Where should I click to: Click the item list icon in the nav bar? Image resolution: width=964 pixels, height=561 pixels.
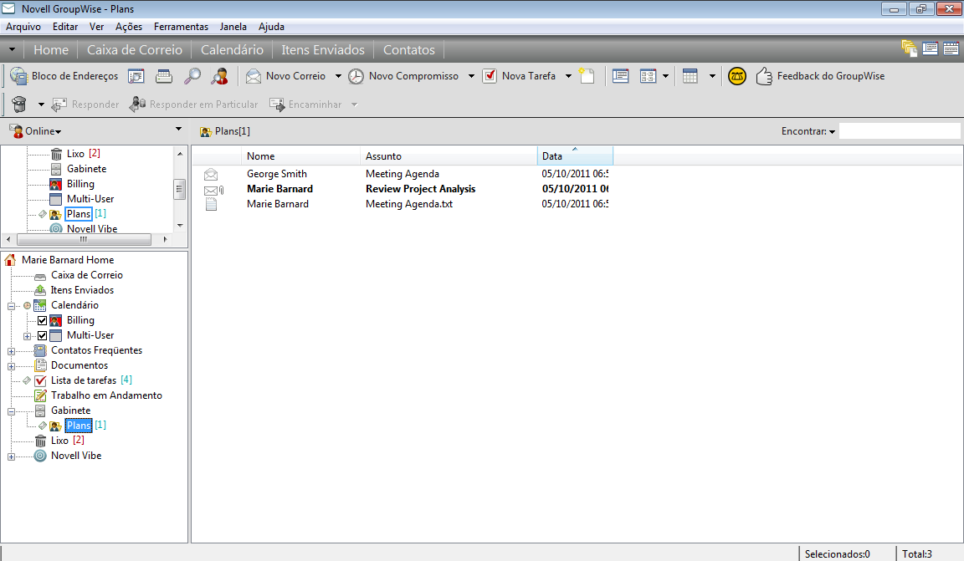931,48
